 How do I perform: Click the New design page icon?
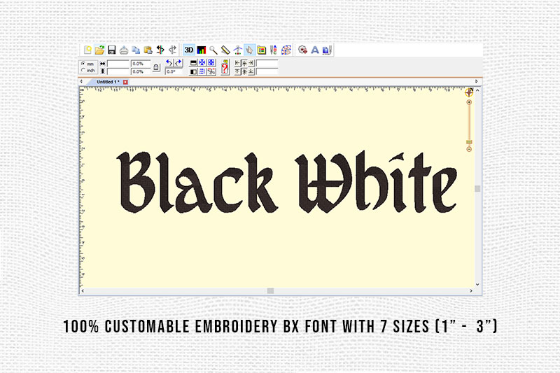tap(88, 50)
